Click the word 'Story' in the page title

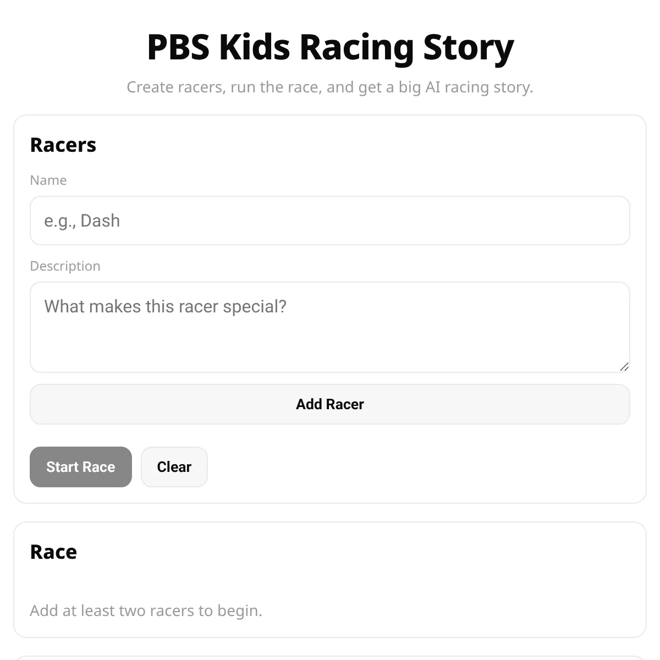(x=468, y=47)
